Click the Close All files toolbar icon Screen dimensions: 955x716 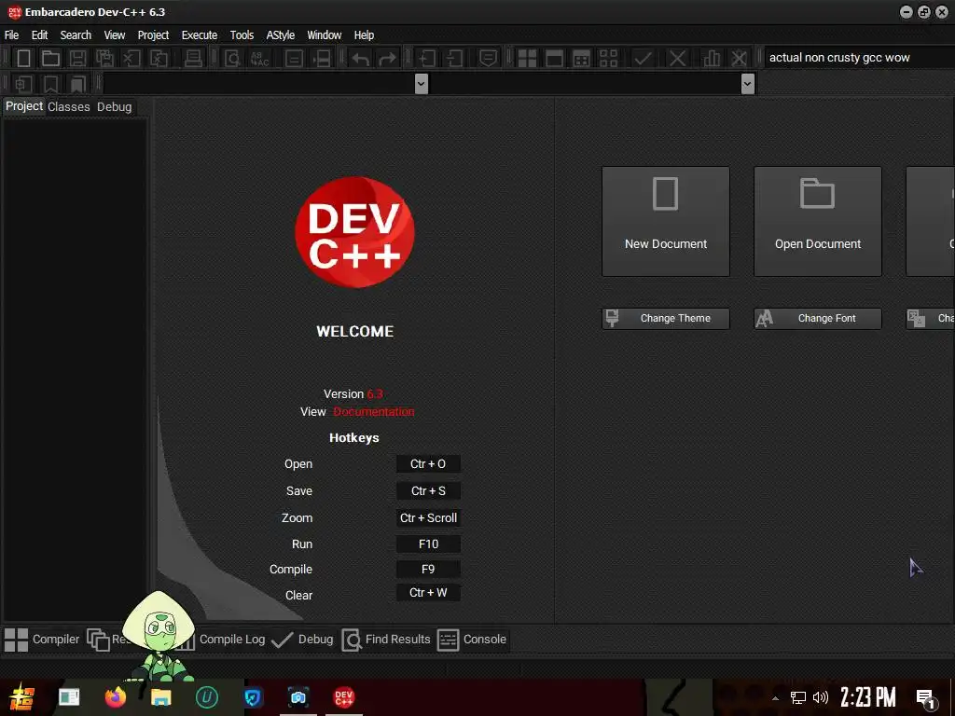(x=159, y=59)
